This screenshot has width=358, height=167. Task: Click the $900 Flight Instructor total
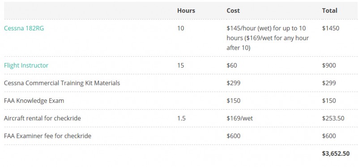coord(329,65)
